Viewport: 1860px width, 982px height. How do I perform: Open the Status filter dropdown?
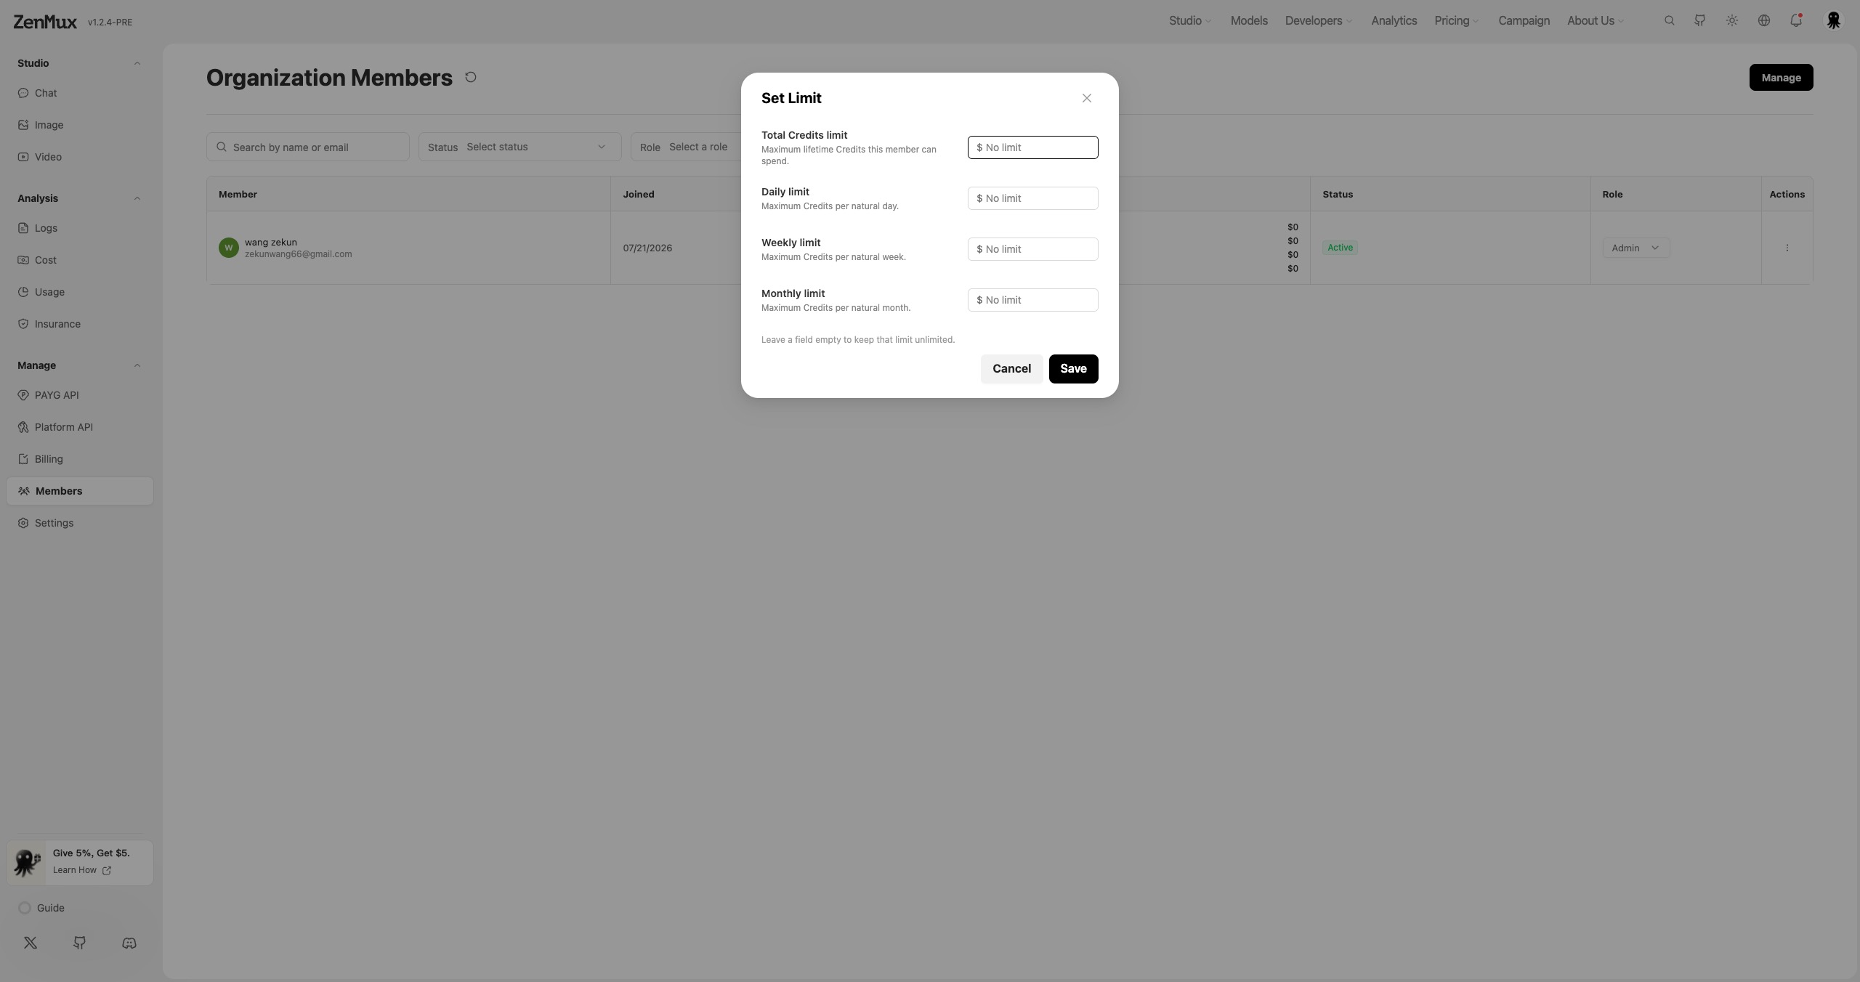[x=519, y=147]
